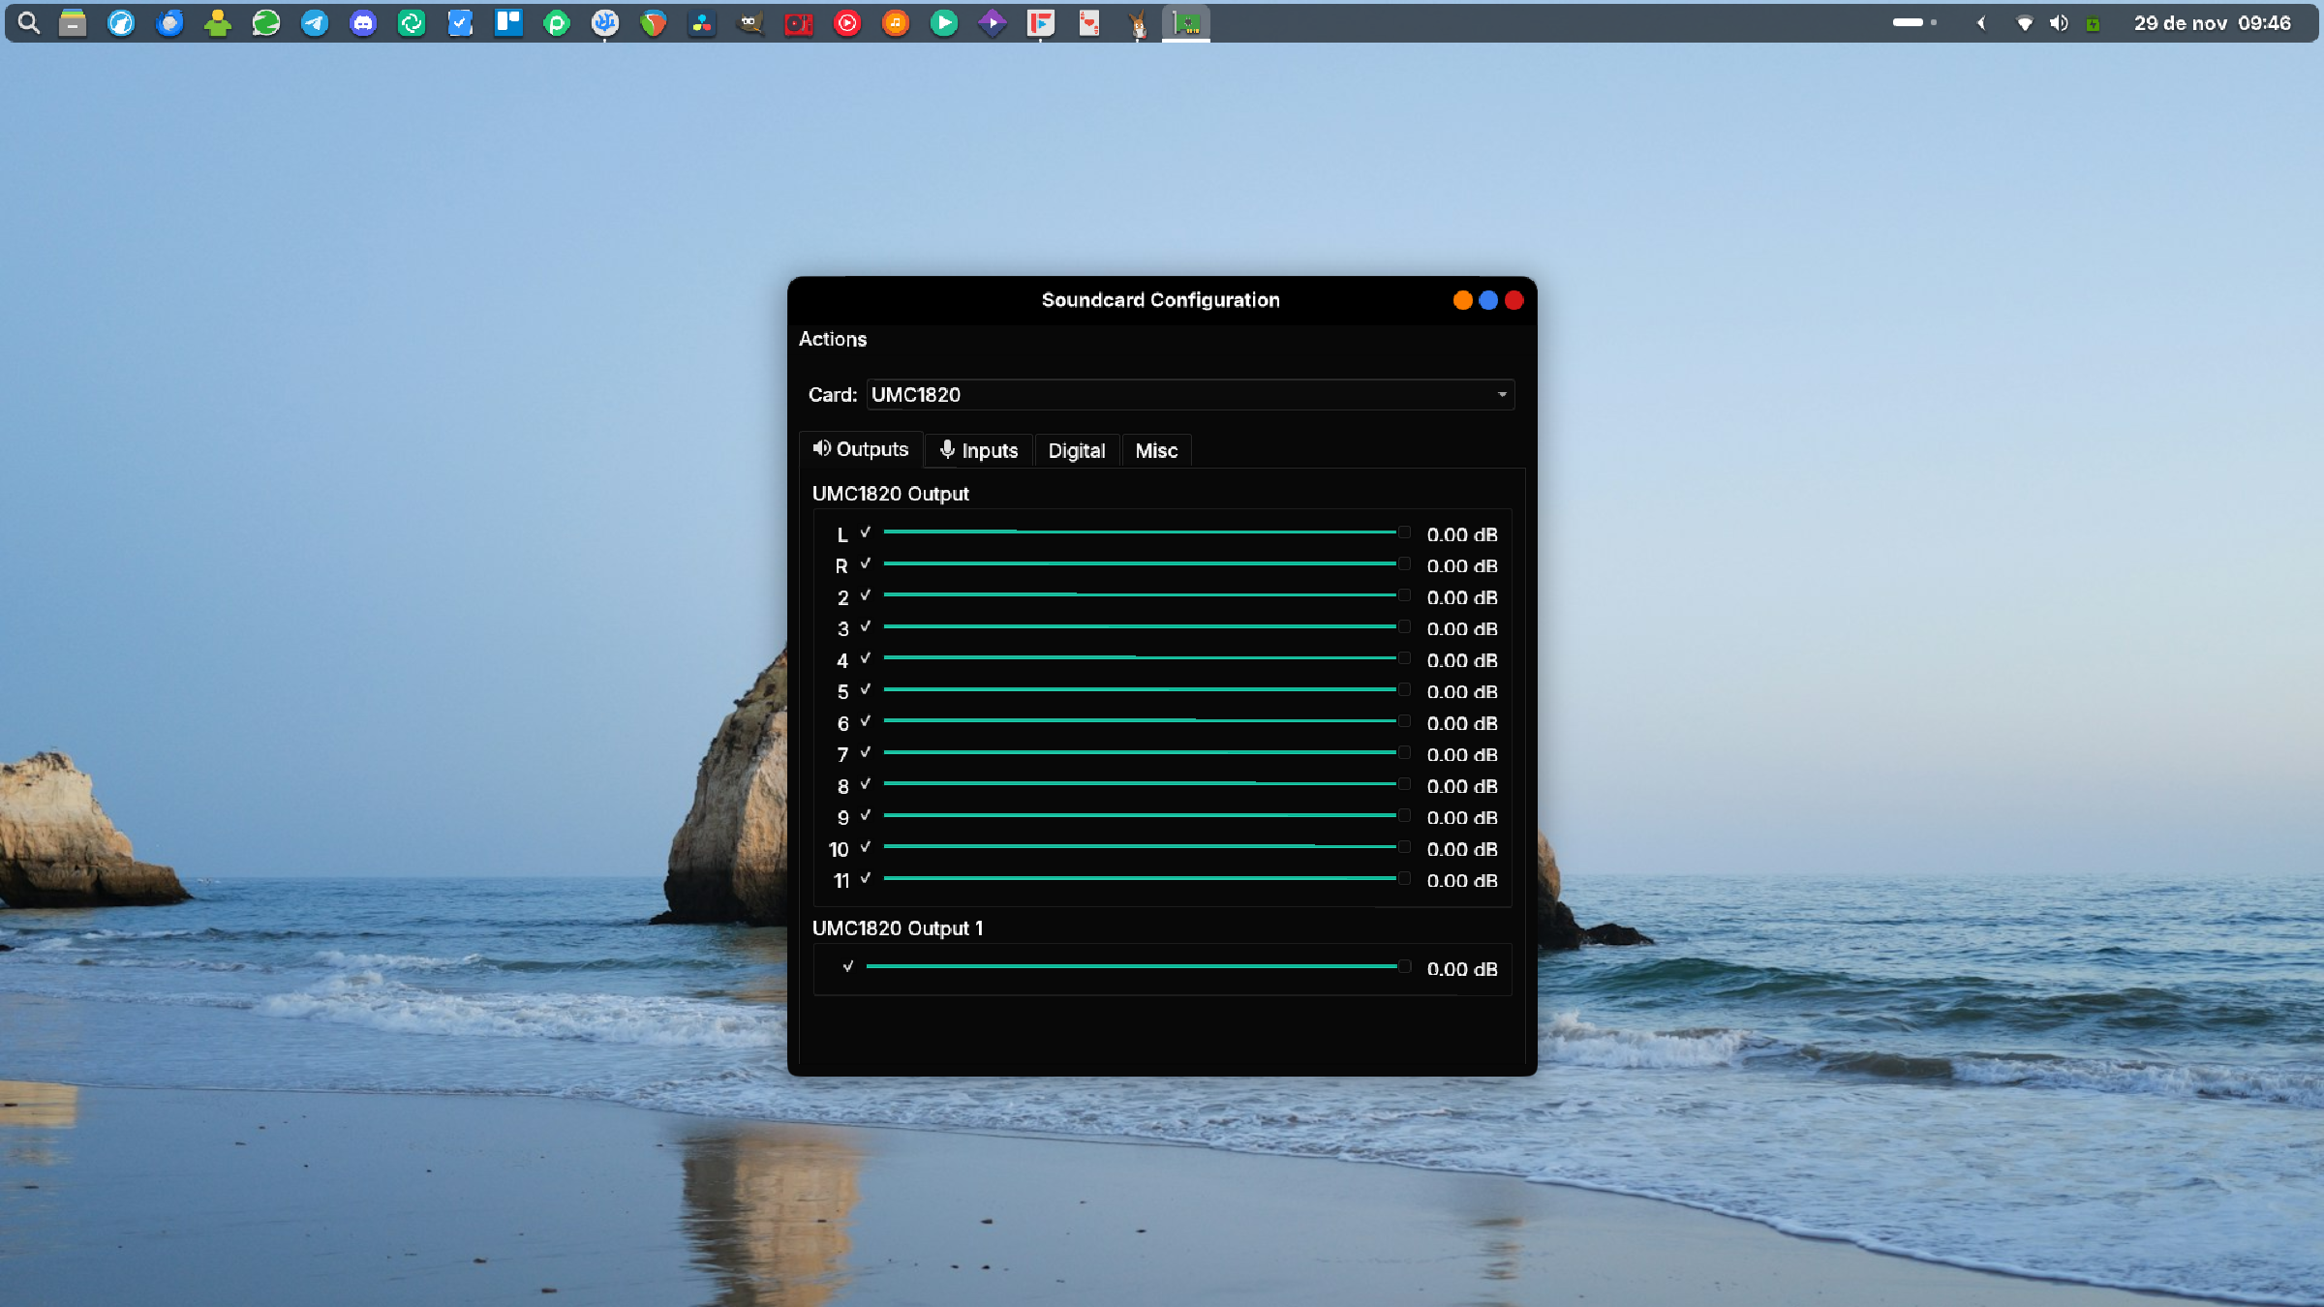The image size is (2324, 1307).
Task: Open the Actions menu
Action: 832,339
